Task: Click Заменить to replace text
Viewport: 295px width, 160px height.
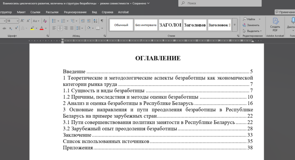Action: click(251, 25)
